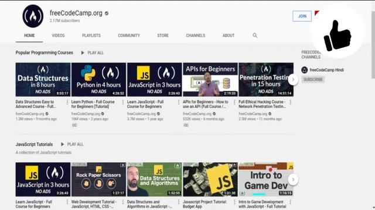Click the closed captions badge under Learn Python video
Screen dimensions: 375x210
pyautogui.click(x=74, y=125)
